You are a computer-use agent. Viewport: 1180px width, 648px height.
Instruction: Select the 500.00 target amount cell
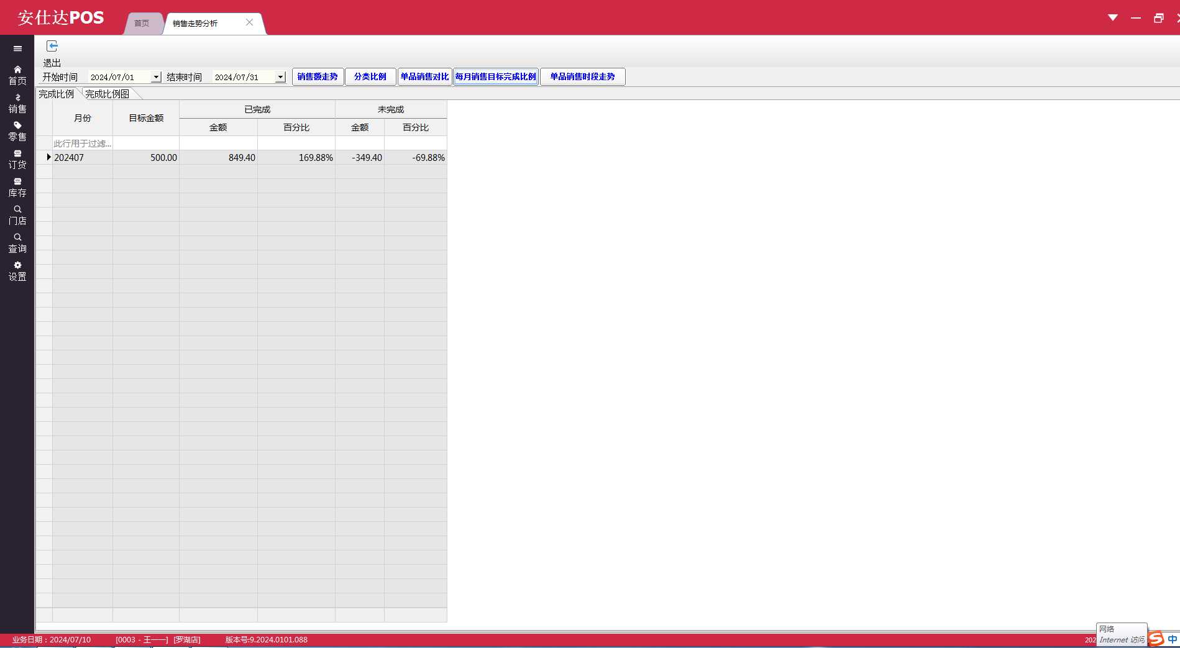(146, 158)
